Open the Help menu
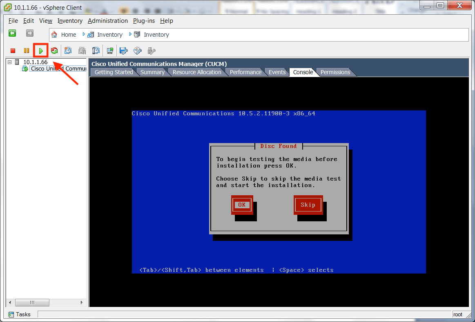The height and width of the screenshot is (322, 475). pos(167,21)
